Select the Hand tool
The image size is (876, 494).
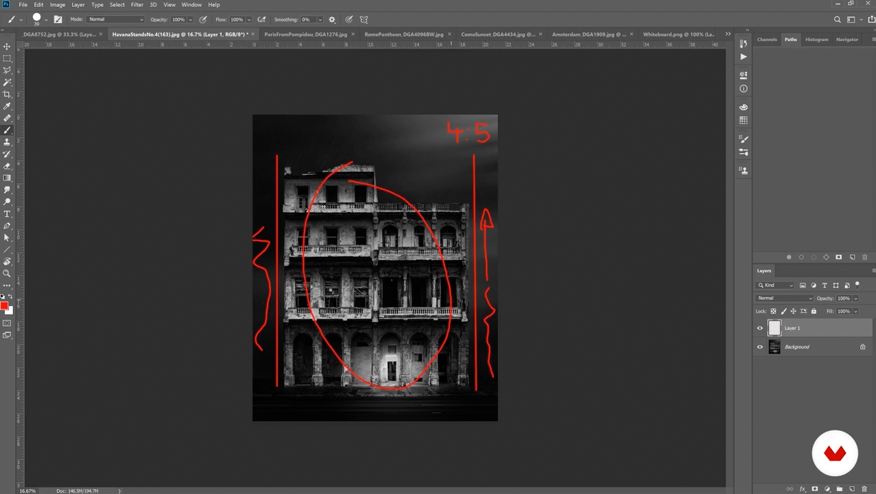tap(7, 262)
